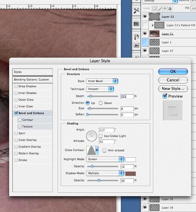Open Style dropdown showing Inner Bevel
Image resolution: width=196 pixels, height=212 pixels.
[102, 81]
